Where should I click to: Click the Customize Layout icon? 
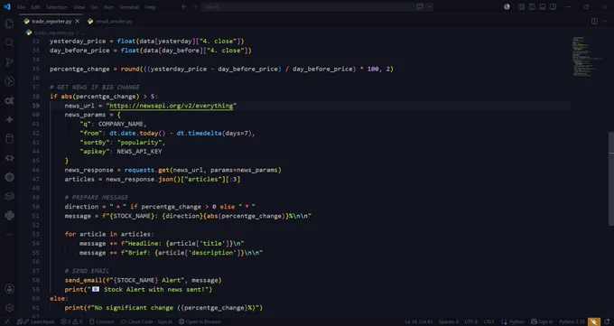[522, 6]
